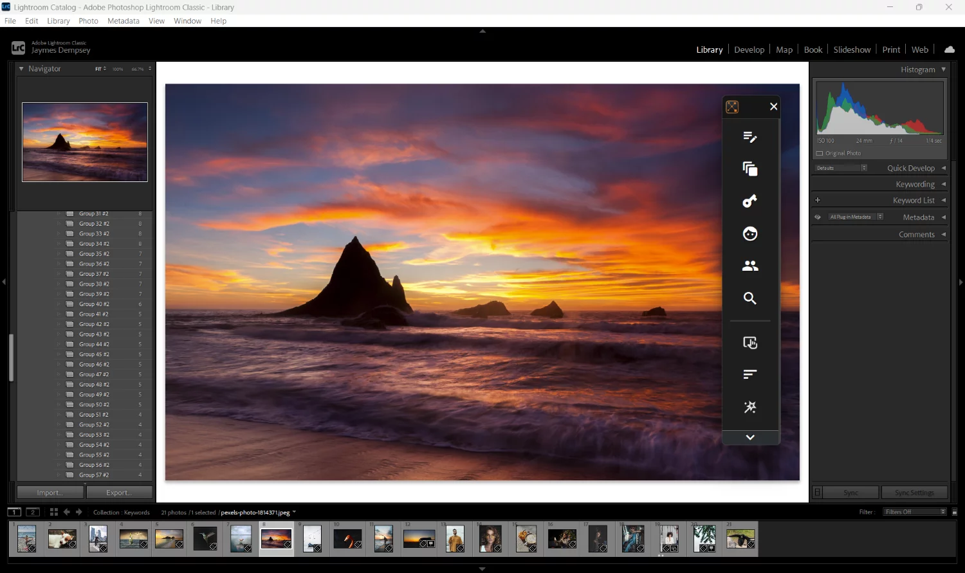Screen dimensions: 965x573
Task: Click the magic wand icon in the overlay
Action: coord(749,406)
